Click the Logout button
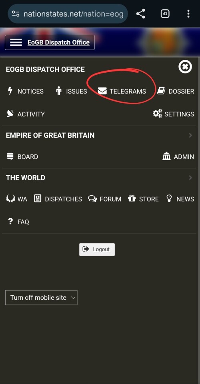Viewport: 200px width, 384px height. coord(97,249)
